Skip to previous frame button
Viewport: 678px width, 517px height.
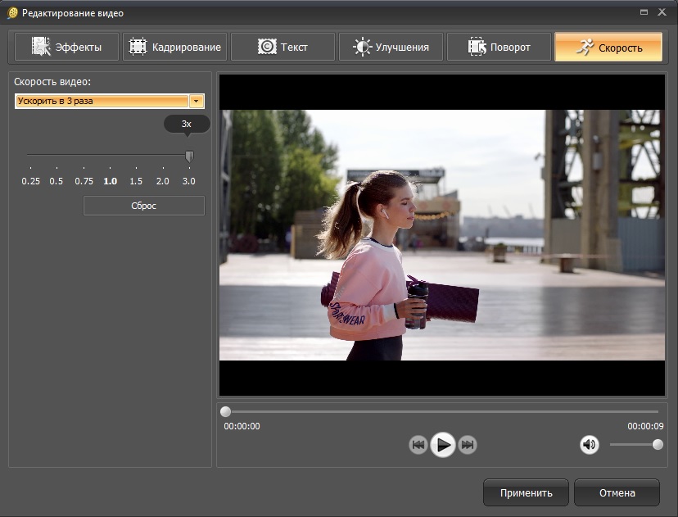[x=418, y=445]
